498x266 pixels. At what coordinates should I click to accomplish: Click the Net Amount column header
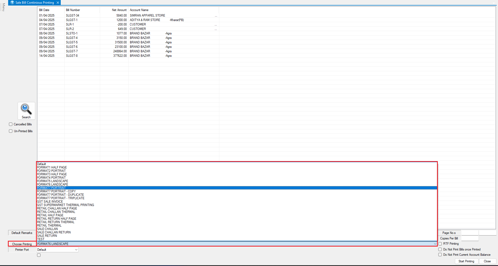click(x=119, y=10)
